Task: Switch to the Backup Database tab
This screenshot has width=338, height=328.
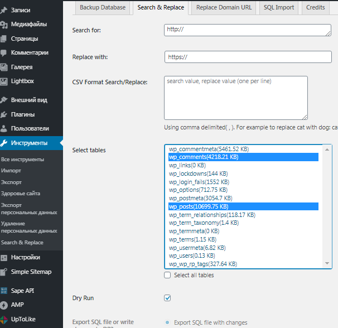Action: click(x=103, y=8)
